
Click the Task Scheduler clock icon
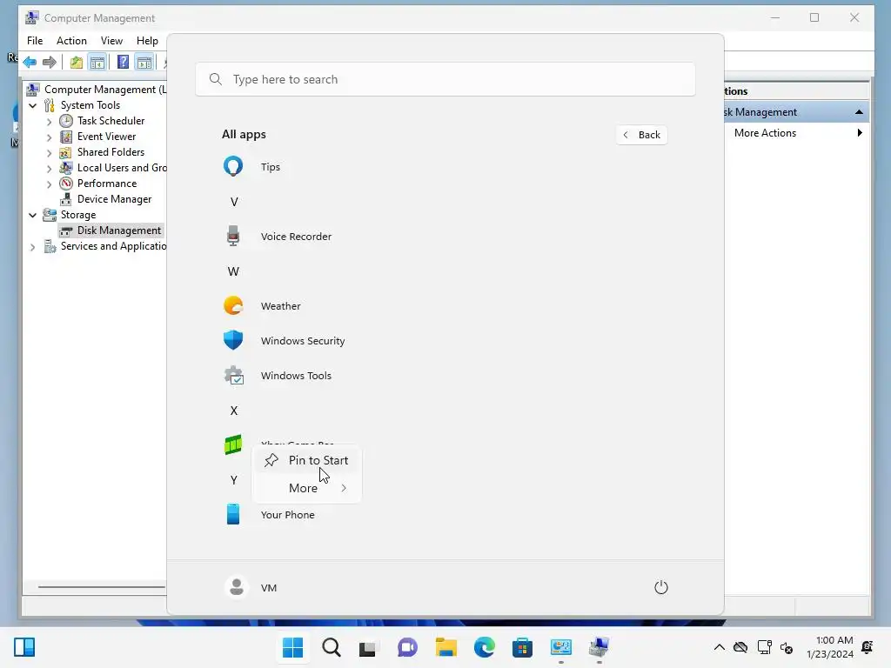tap(66, 121)
